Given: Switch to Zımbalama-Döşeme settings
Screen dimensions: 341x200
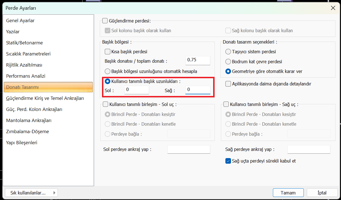Looking at the screenshot, I should pyautogui.click(x=28, y=131).
